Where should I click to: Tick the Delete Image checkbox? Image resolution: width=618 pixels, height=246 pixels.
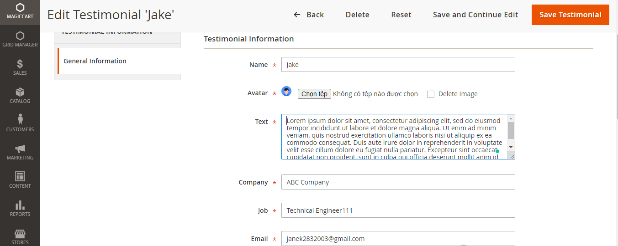pyautogui.click(x=430, y=94)
